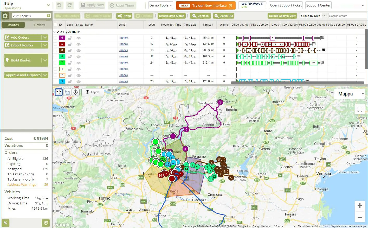Screen dimensions: 368x228
Task: Open the Demo Tools dropdown
Action: click(160, 5)
